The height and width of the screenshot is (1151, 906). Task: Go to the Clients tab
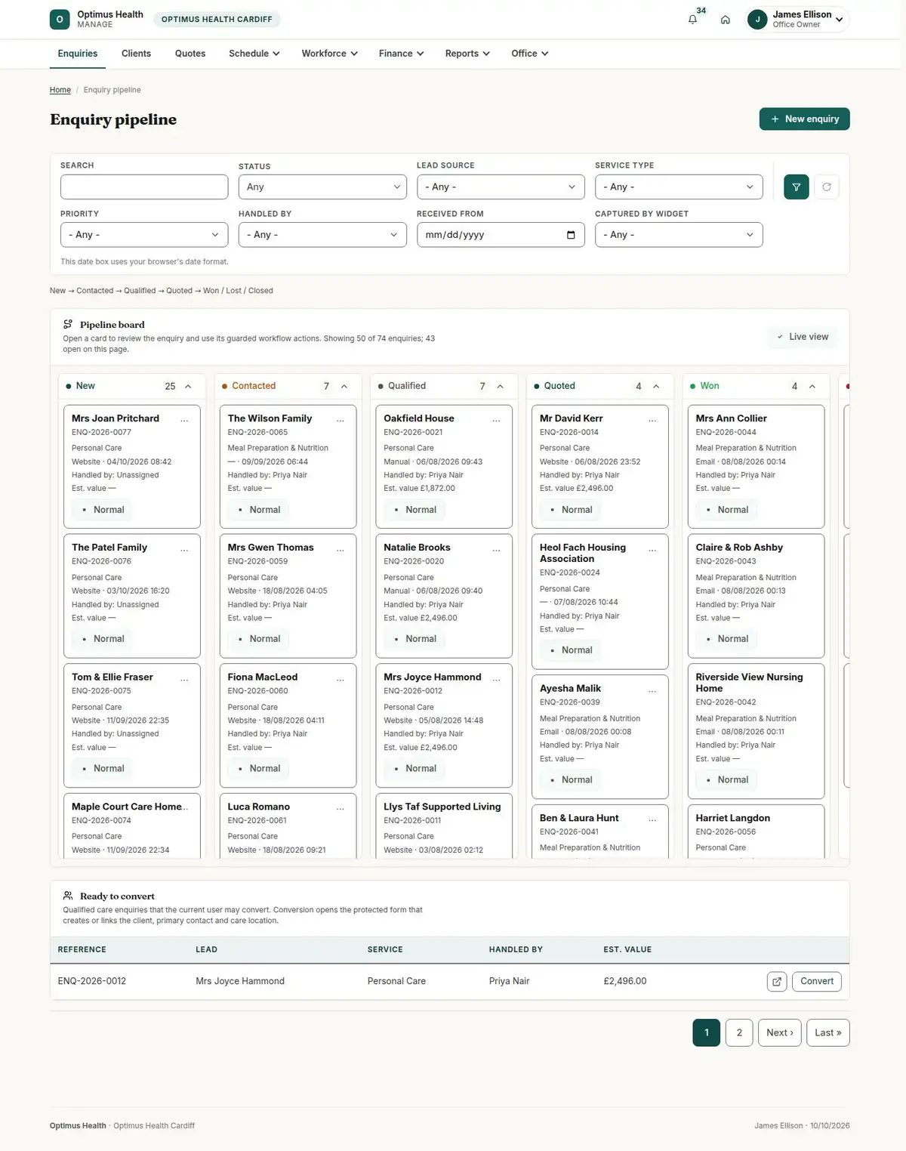[136, 54]
